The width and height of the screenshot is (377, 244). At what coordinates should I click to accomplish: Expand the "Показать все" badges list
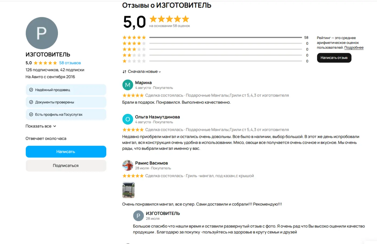[41, 126]
